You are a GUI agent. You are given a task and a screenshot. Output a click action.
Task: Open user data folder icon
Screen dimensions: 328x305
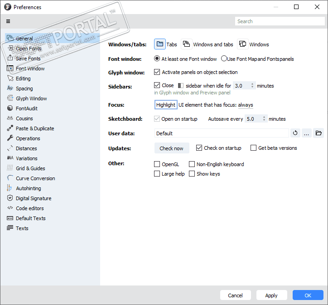[x=318, y=133]
